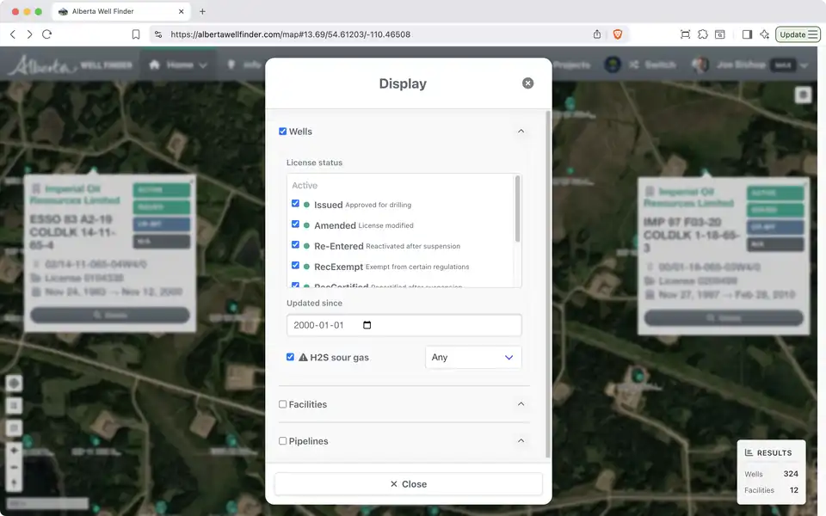Go forward in browser history
Image resolution: width=826 pixels, height=516 pixels.
point(29,34)
